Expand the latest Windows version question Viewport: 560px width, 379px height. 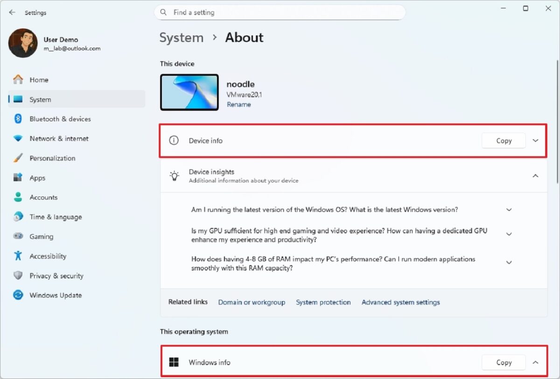point(509,210)
